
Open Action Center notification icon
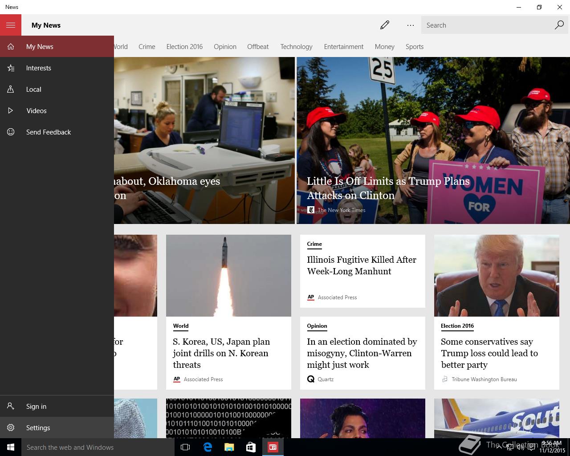pyautogui.click(x=532, y=447)
